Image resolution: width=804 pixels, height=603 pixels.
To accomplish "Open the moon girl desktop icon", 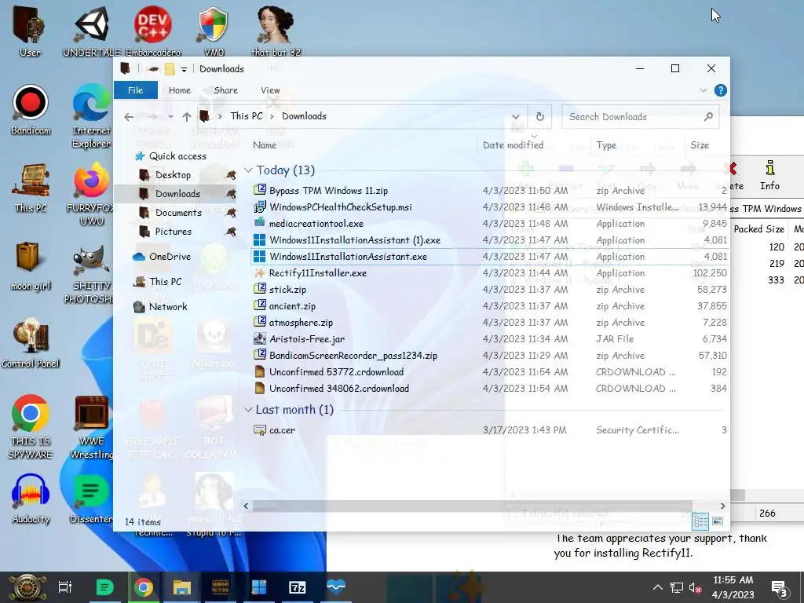I will [x=31, y=265].
